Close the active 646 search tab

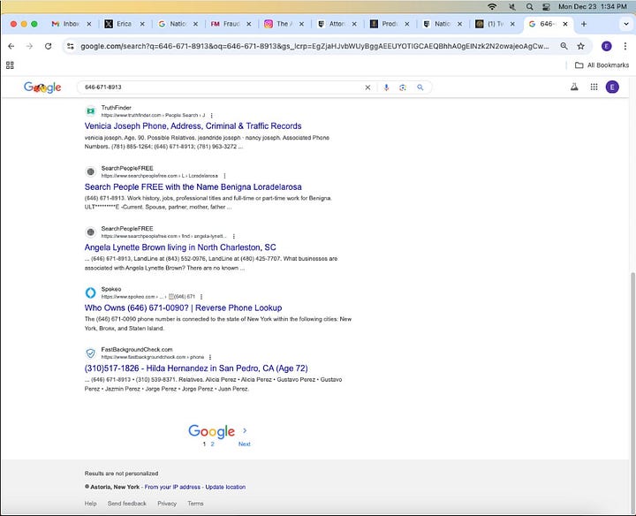565,24
